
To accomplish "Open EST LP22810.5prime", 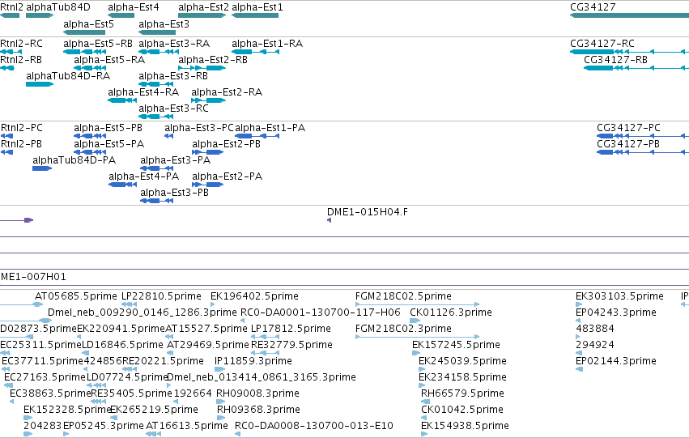I will 161,296.
